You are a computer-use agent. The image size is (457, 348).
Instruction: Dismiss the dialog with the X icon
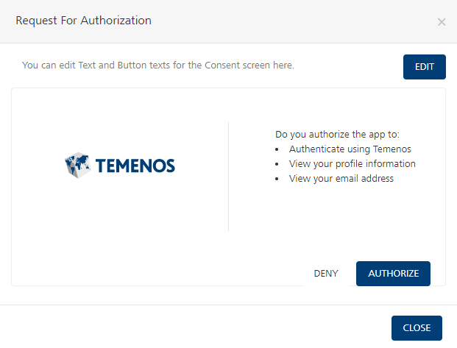point(442,22)
